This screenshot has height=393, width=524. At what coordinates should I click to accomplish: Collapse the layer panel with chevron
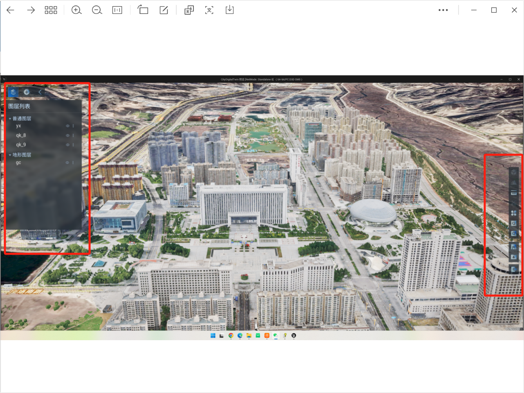coord(40,92)
